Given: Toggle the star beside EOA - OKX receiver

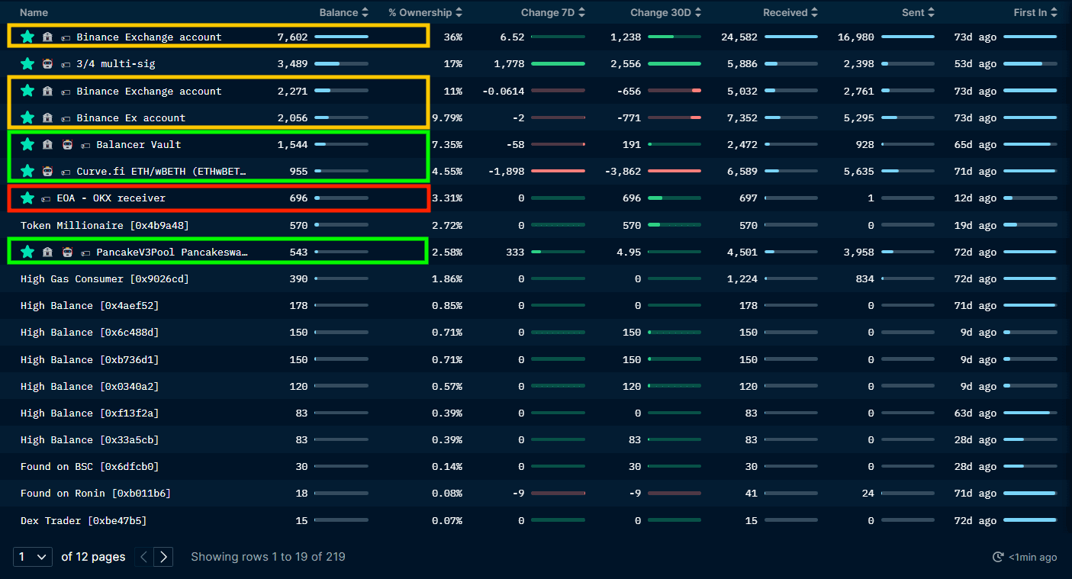Looking at the screenshot, I should 27,198.
